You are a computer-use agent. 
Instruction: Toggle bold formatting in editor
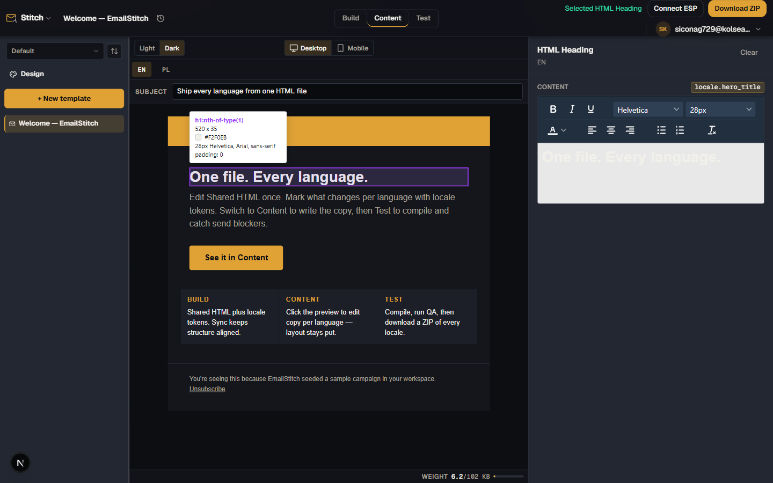(553, 109)
